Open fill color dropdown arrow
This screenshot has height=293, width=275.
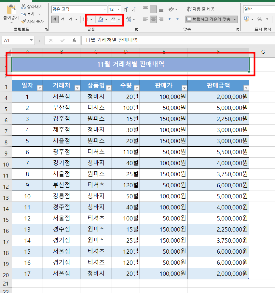(x=106, y=19)
